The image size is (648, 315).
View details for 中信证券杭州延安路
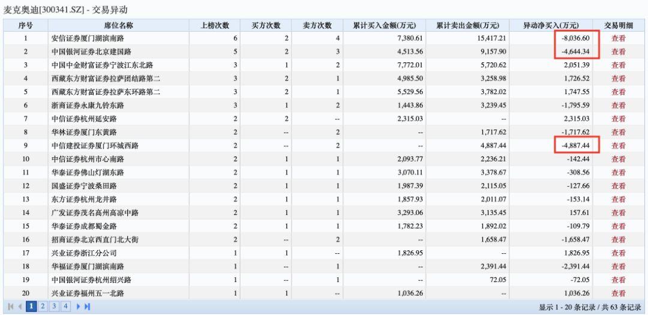pyautogui.click(x=618, y=119)
